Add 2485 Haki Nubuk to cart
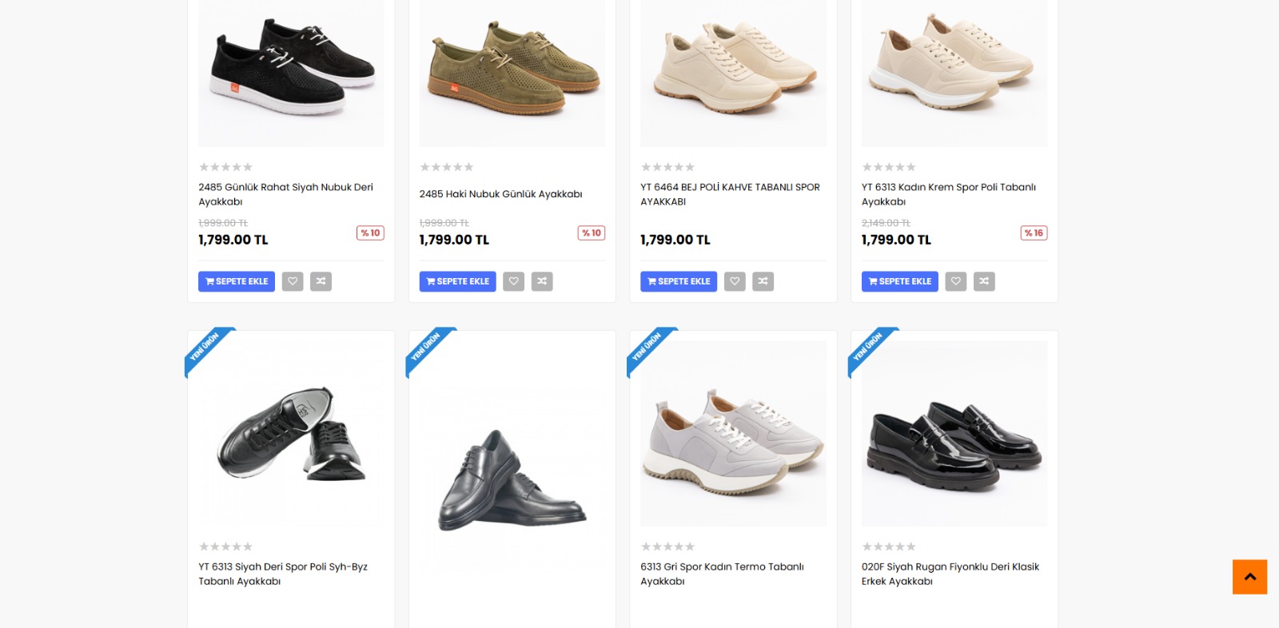 click(457, 281)
